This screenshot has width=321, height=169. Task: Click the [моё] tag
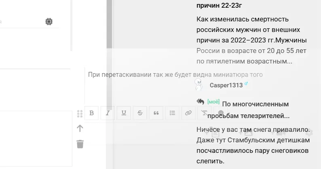click(213, 101)
